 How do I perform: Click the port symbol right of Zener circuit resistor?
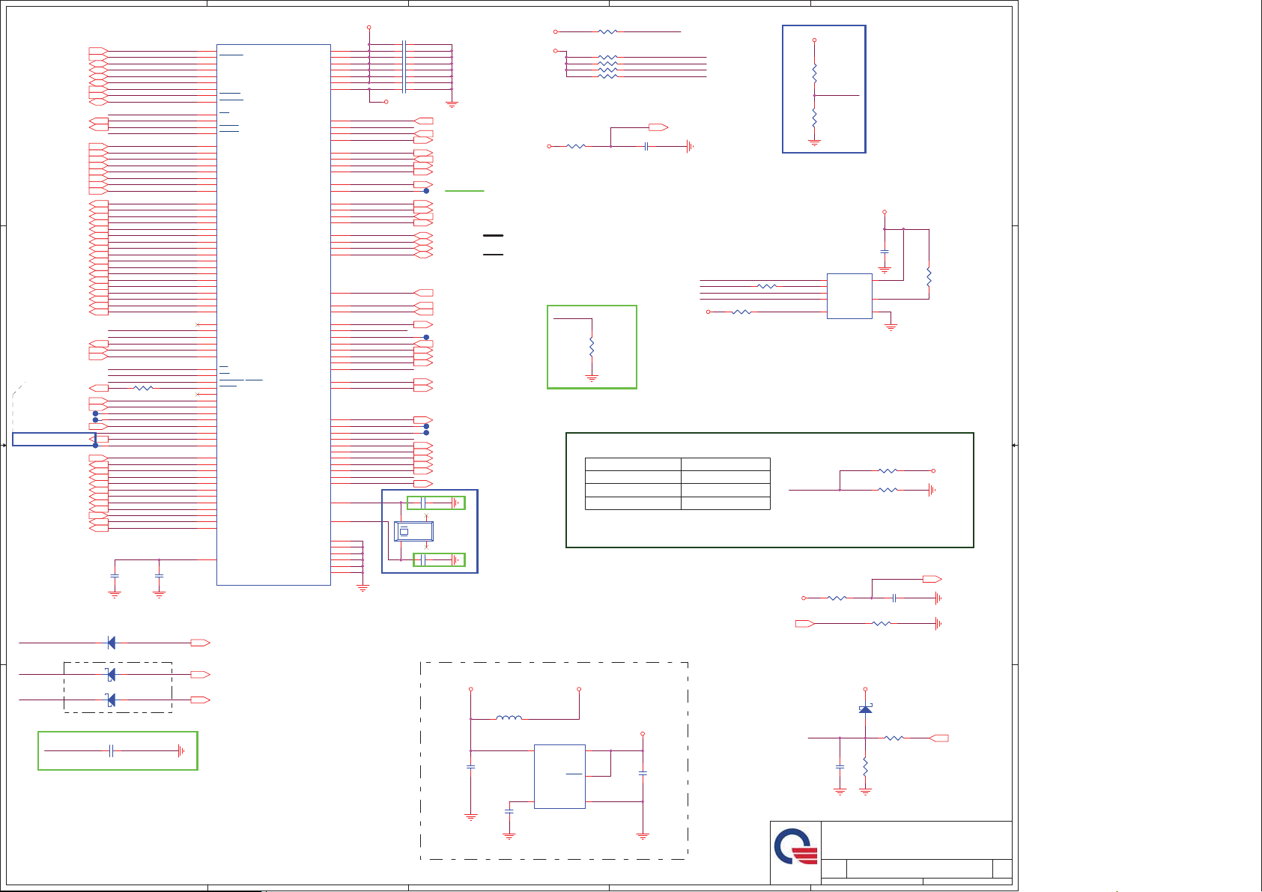(939, 738)
